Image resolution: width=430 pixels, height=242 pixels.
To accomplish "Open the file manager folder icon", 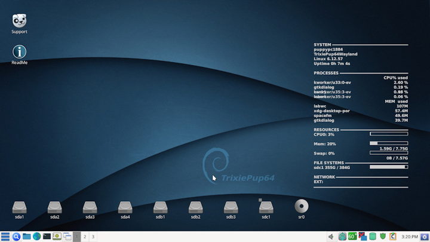I will tap(26, 237).
